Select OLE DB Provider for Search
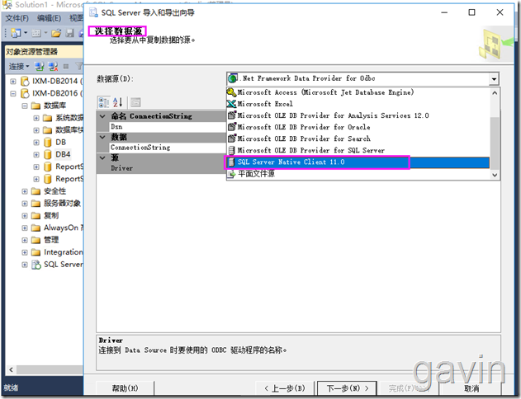 (x=358, y=139)
